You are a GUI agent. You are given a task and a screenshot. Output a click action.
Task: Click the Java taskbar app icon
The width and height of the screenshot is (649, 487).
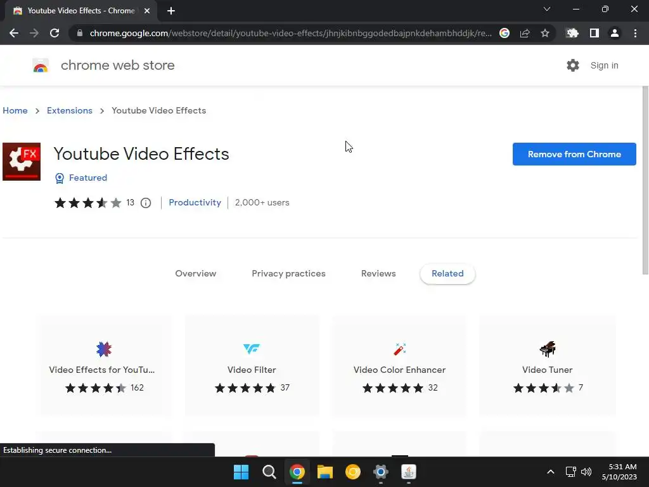tap(409, 472)
